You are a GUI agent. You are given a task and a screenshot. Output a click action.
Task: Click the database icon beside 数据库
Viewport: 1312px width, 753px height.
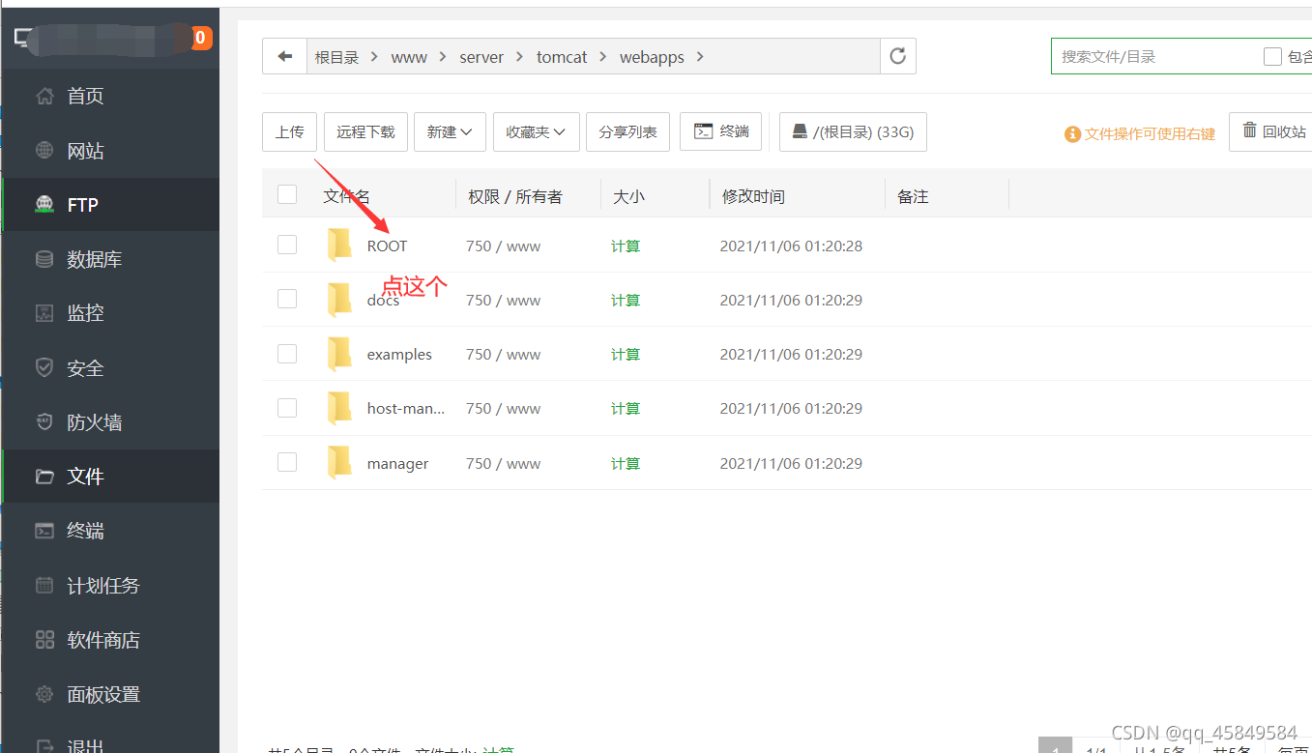tap(44, 259)
